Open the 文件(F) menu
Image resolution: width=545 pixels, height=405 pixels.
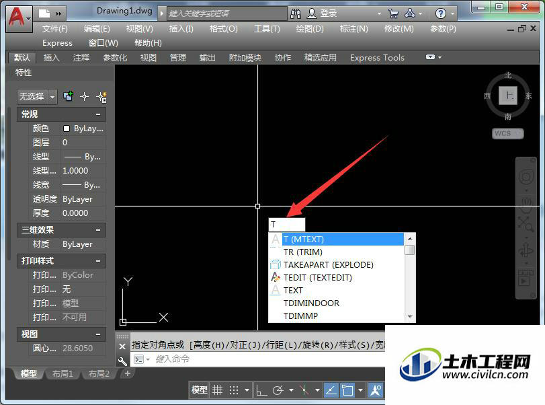click(55, 29)
